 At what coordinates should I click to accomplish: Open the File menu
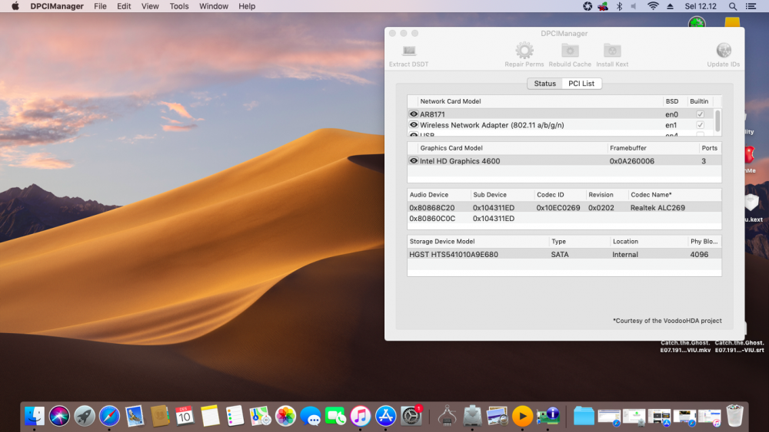[100, 6]
